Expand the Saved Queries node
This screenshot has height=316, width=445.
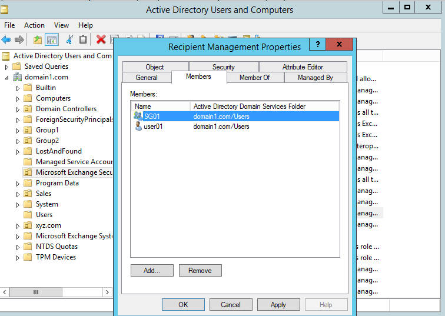(6, 67)
